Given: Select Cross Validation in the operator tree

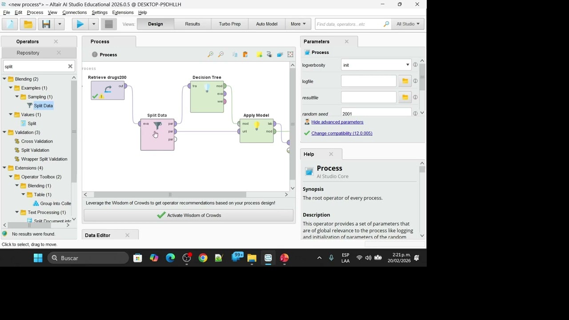Looking at the screenshot, I should [37, 141].
